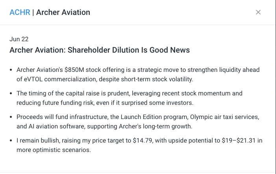Viewport: 276px width, 174px height.
Task: Click the Archer Aviation company name header
Action: coord(63,13)
